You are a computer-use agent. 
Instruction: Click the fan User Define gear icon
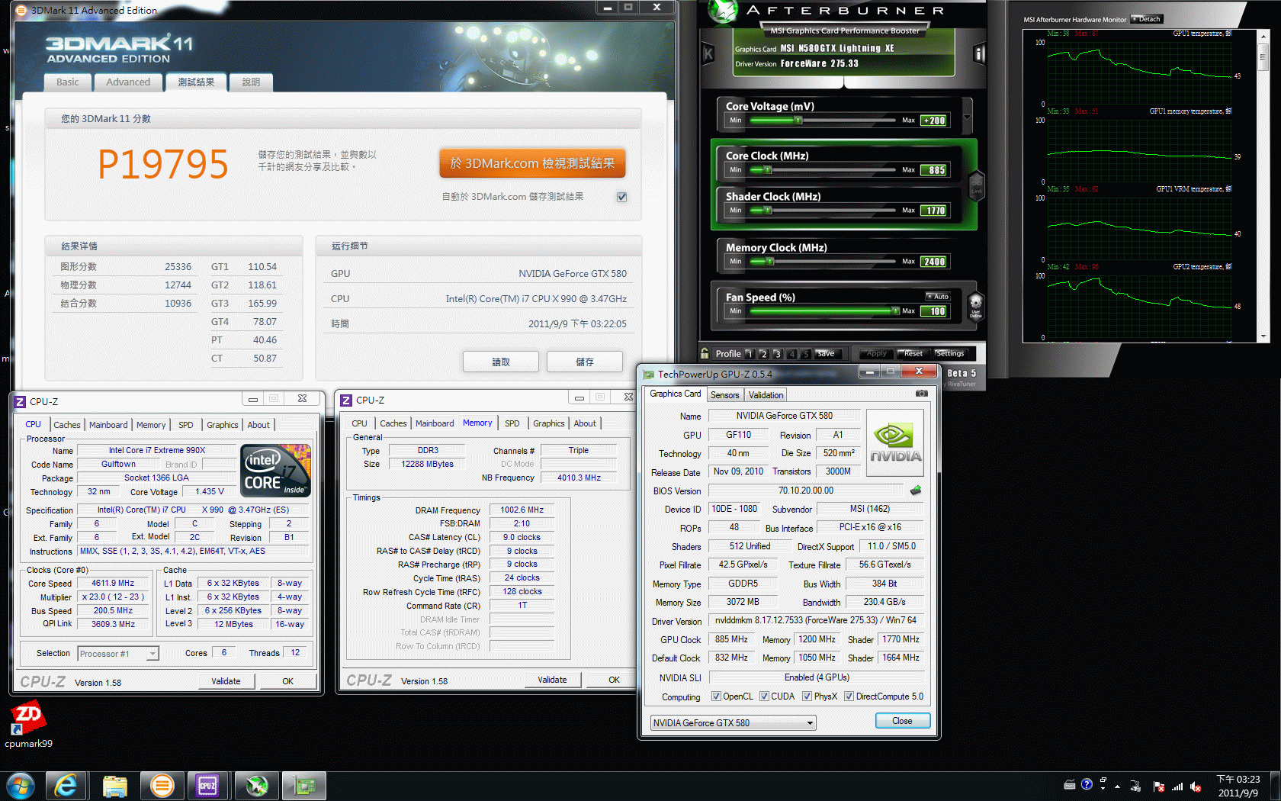(x=975, y=306)
